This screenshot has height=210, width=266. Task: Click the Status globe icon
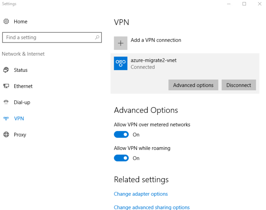tap(6, 70)
